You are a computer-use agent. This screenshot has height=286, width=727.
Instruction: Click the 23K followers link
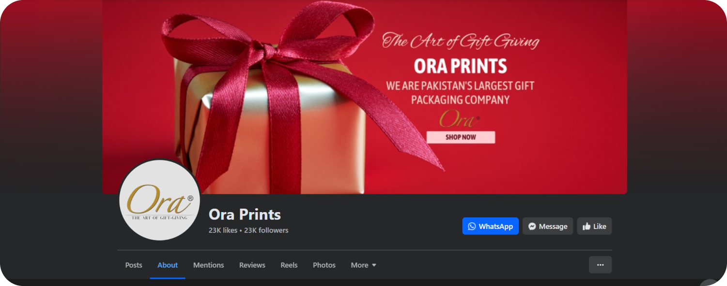pos(266,230)
